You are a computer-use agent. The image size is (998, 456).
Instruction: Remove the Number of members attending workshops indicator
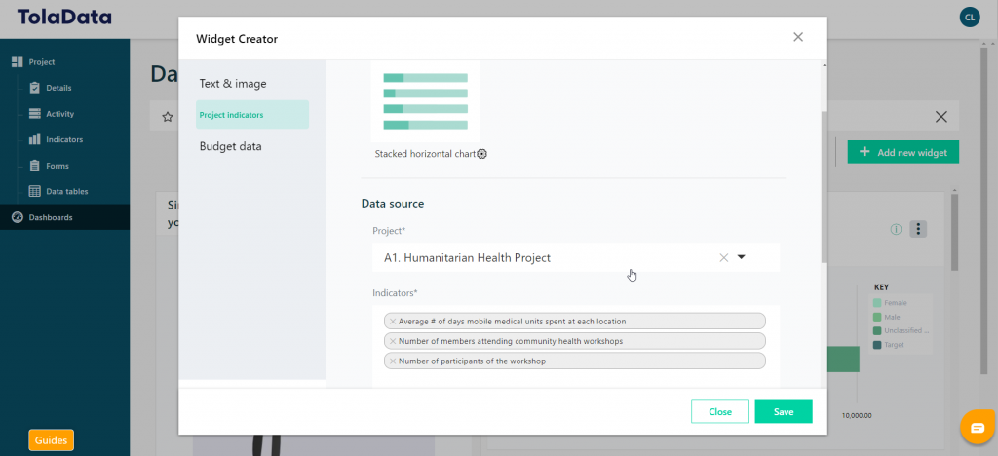393,341
